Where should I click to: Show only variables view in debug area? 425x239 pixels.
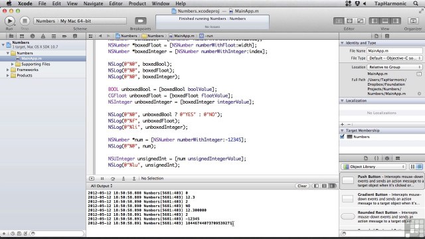[316, 186]
